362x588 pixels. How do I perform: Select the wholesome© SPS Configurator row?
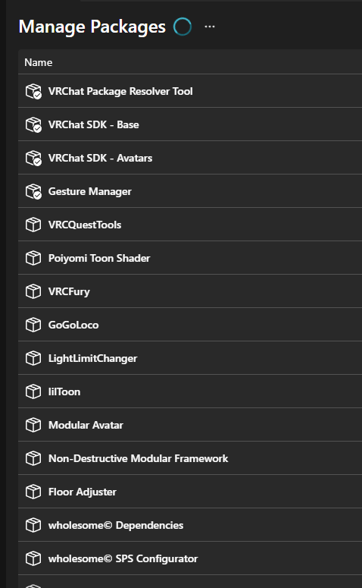point(190,558)
